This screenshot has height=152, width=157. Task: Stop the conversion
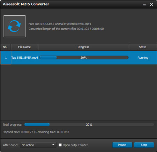[x=144, y=145]
